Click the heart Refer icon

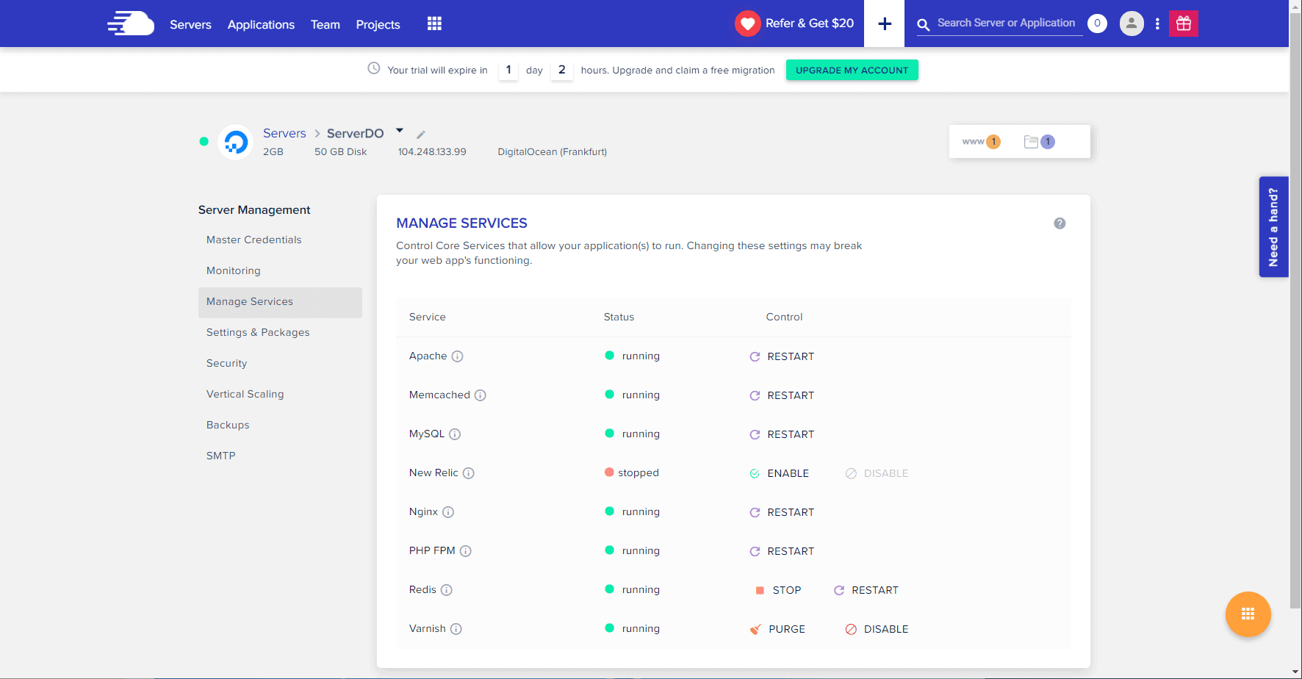pyautogui.click(x=747, y=24)
